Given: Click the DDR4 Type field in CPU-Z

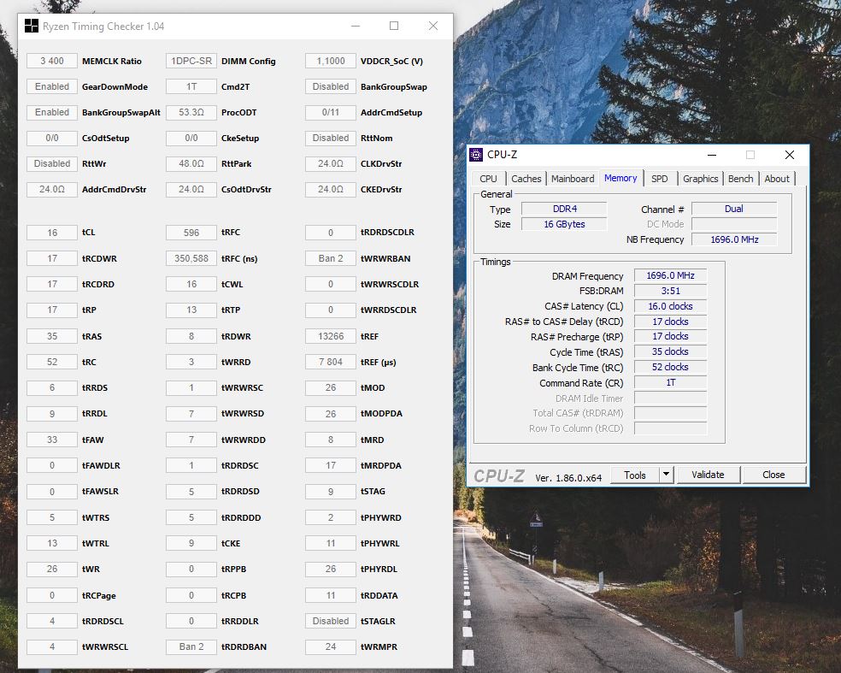Looking at the screenshot, I should (x=564, y=209).
